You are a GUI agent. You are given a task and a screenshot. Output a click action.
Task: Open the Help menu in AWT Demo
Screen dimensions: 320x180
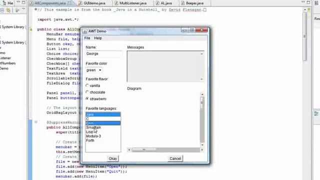point(98,38)
